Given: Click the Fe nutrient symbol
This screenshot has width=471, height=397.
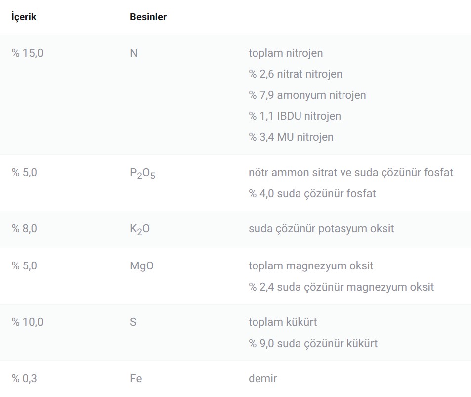Looking at the screenshot, I should click(136, 379).
